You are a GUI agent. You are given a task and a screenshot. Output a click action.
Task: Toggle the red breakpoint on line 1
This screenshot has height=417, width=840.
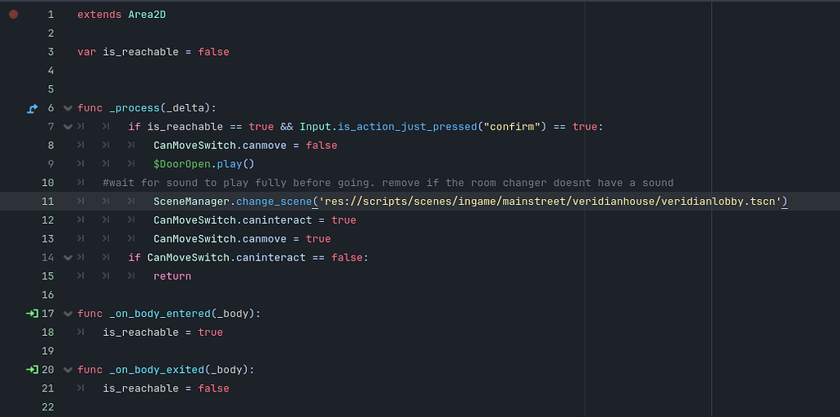coord(13,15)
